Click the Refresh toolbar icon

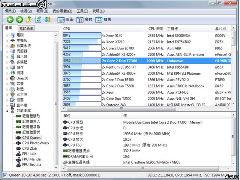38,19
